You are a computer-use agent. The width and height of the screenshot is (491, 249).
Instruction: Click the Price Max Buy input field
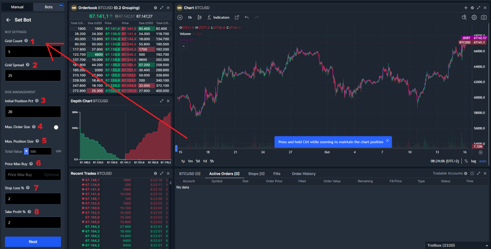coord(33,175)
